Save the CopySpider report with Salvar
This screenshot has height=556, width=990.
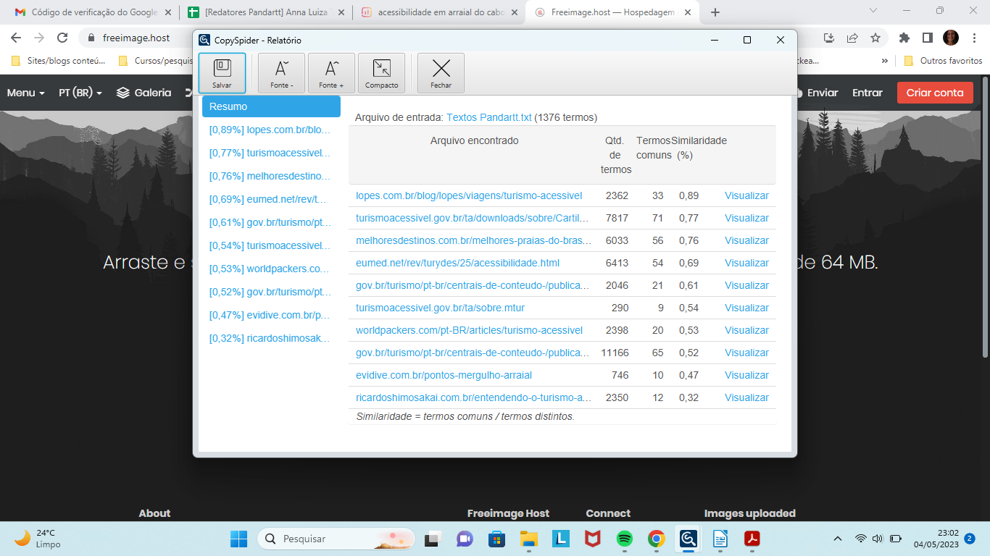click(222, 73)
